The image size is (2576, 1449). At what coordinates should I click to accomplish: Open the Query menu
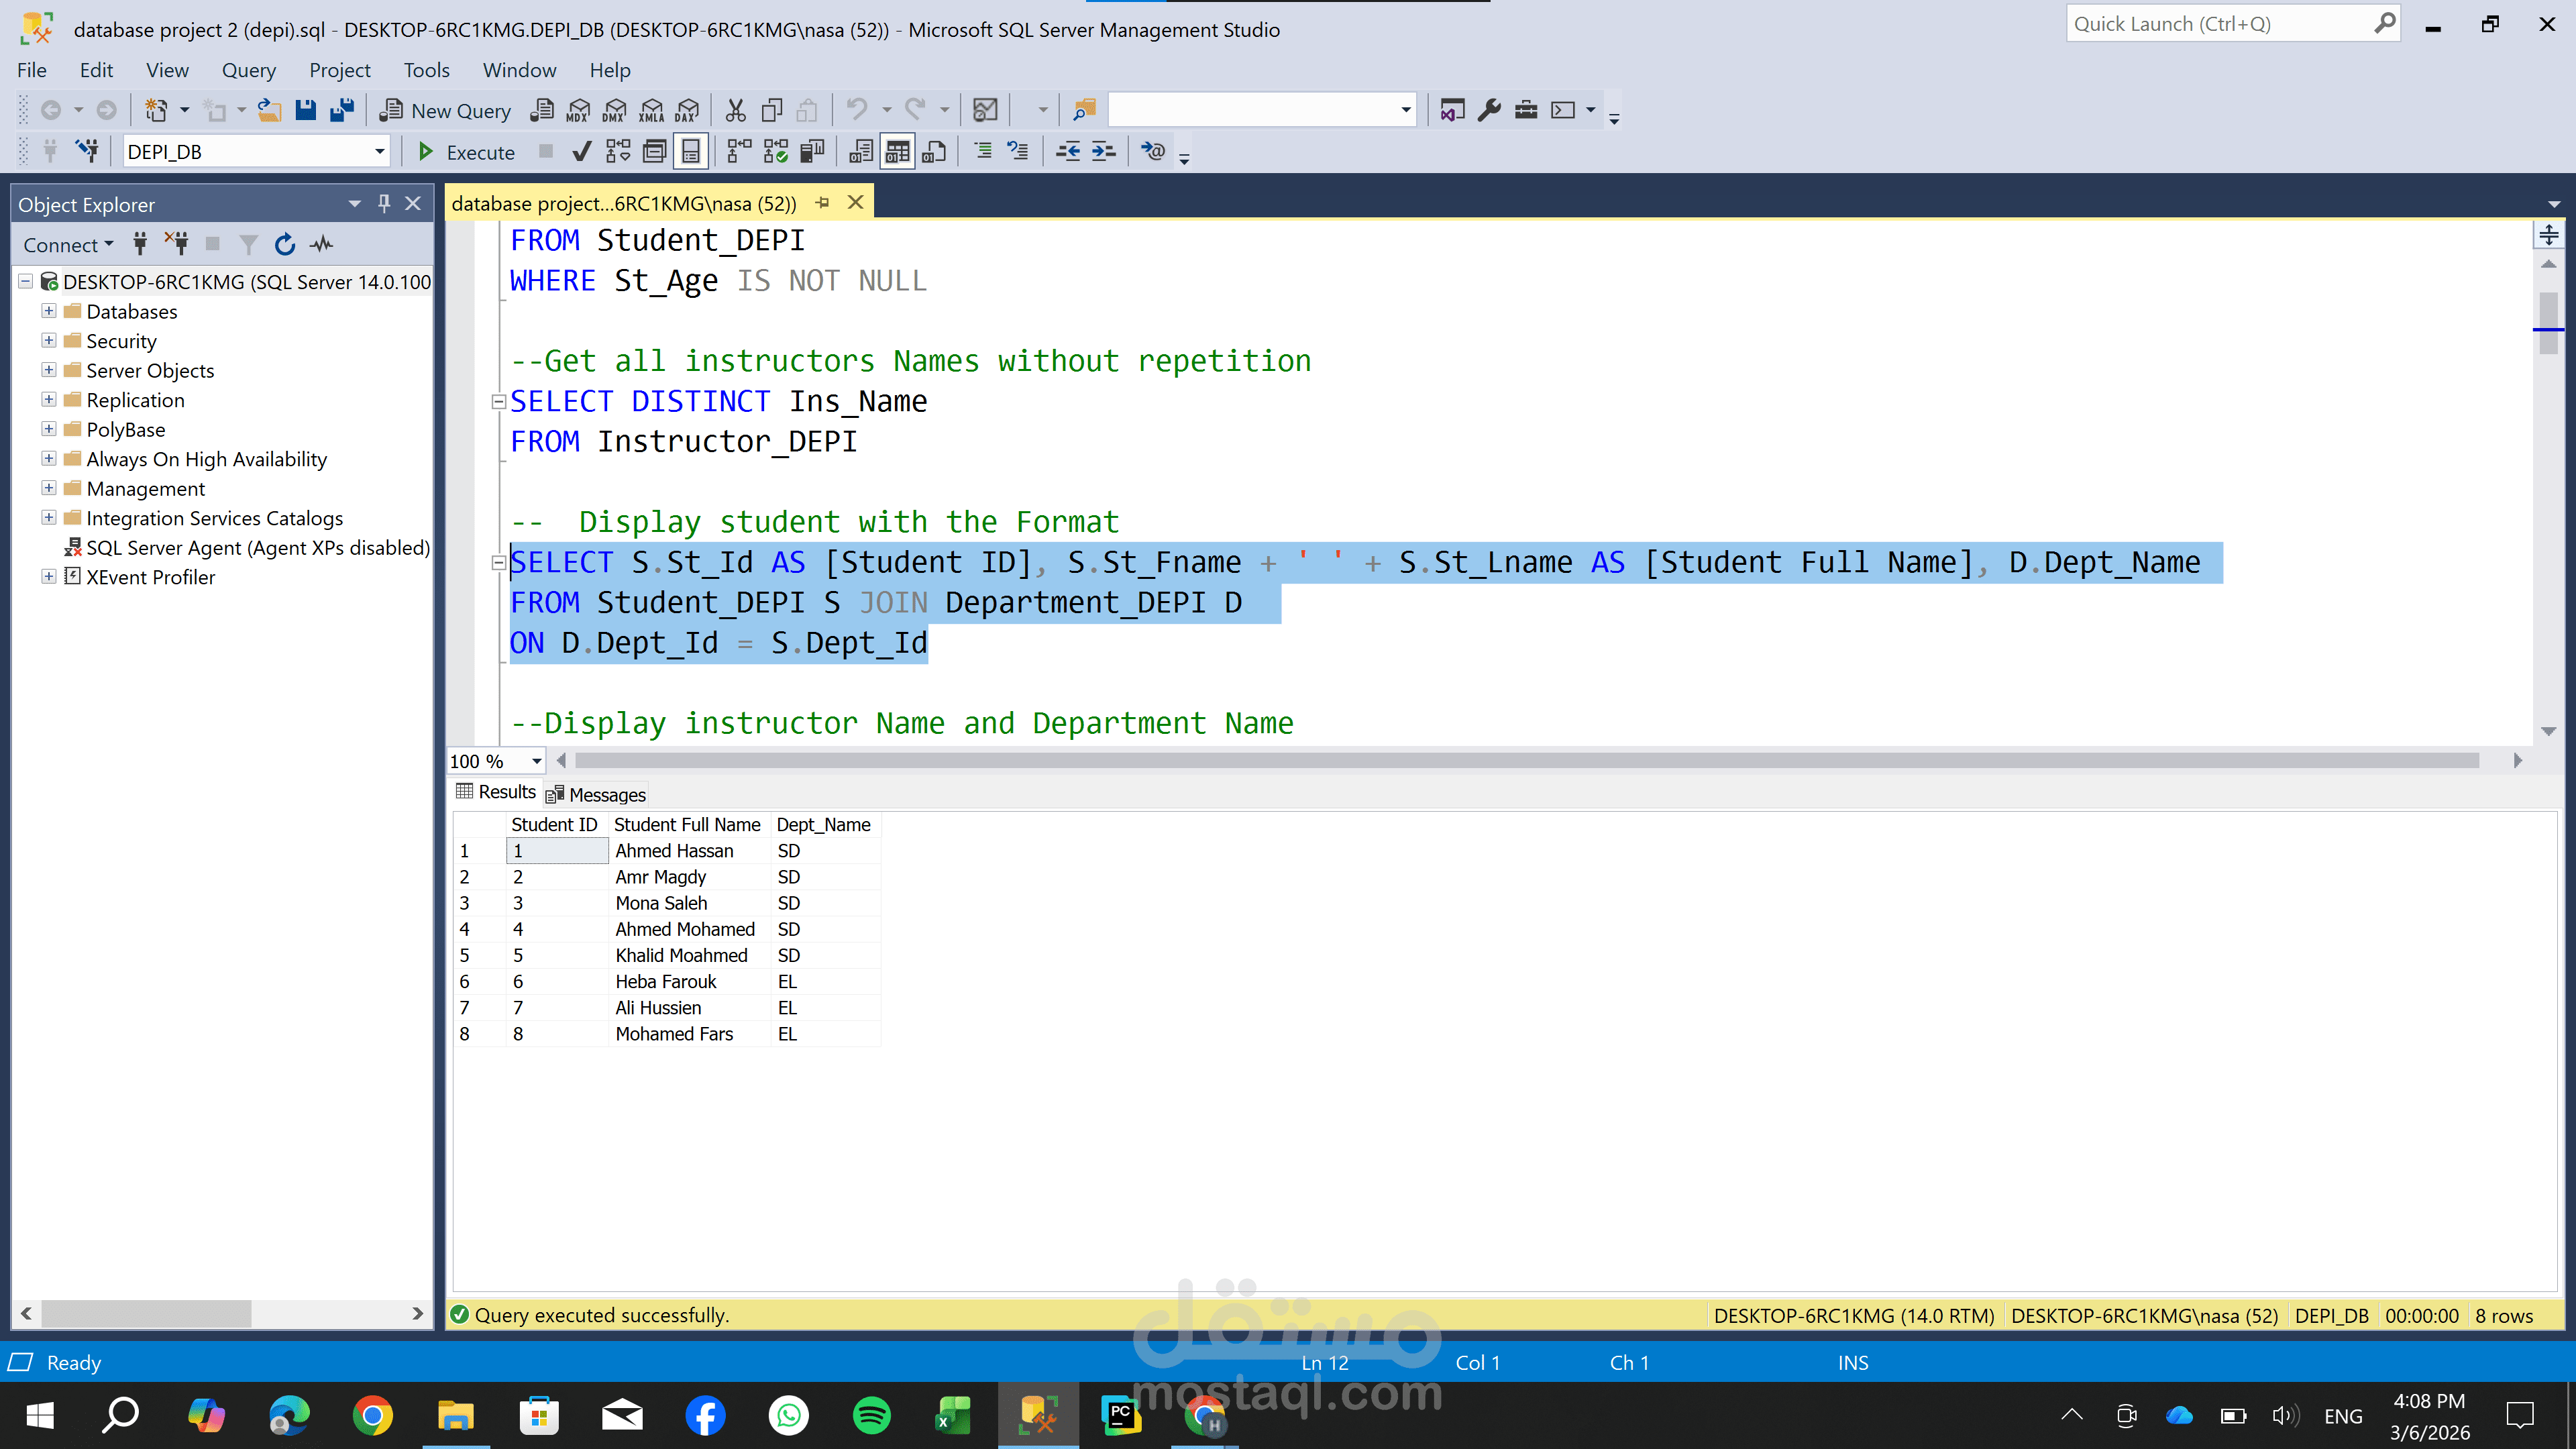coord(248,70)
